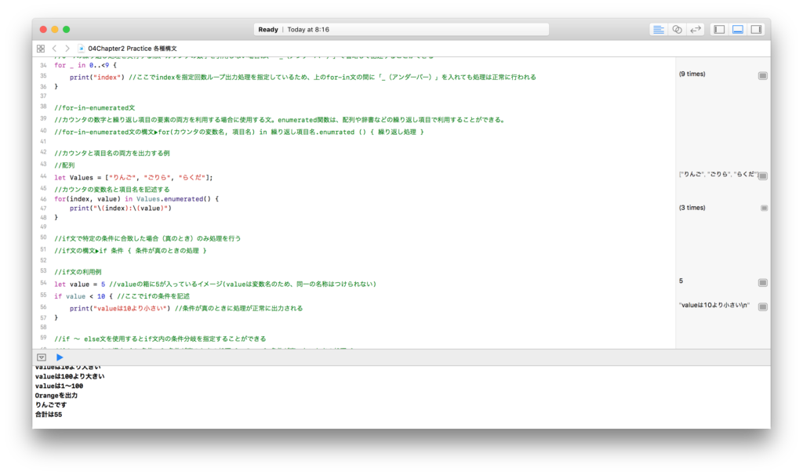Show inline result for "(9 times)"
The image size is (803, 475).
point(763,75)
